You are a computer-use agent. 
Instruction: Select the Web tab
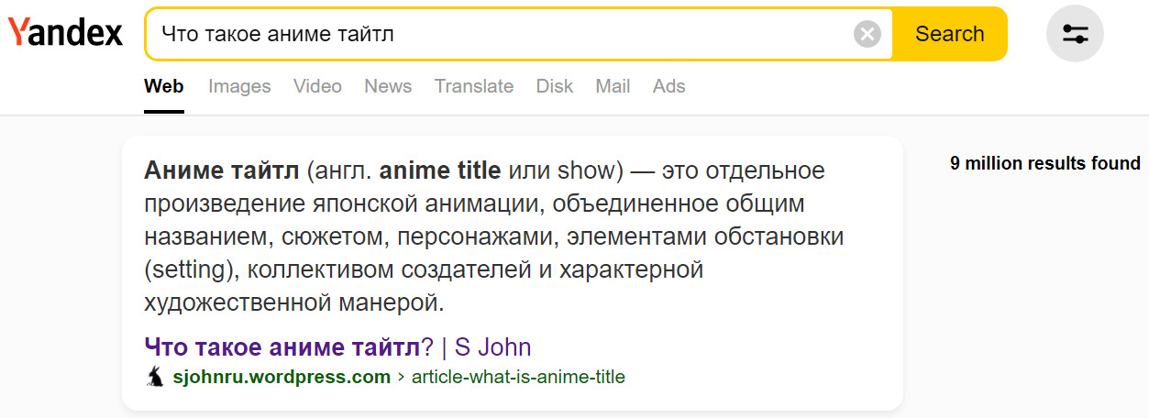[x=163, y=86]
